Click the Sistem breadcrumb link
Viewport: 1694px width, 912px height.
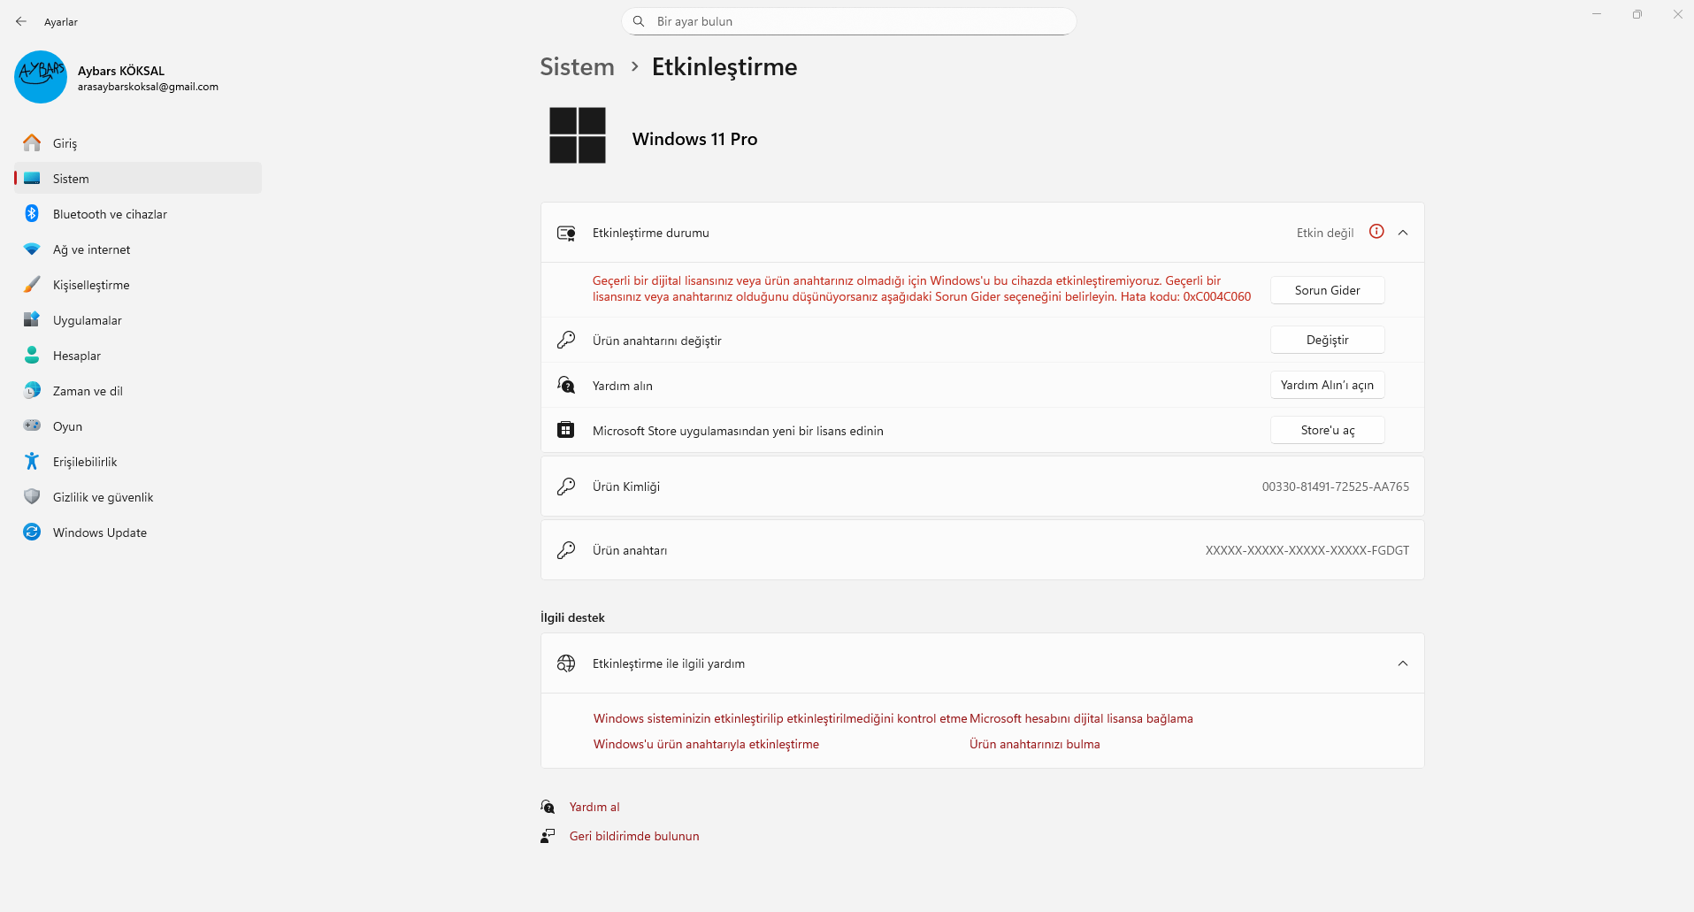577,67
